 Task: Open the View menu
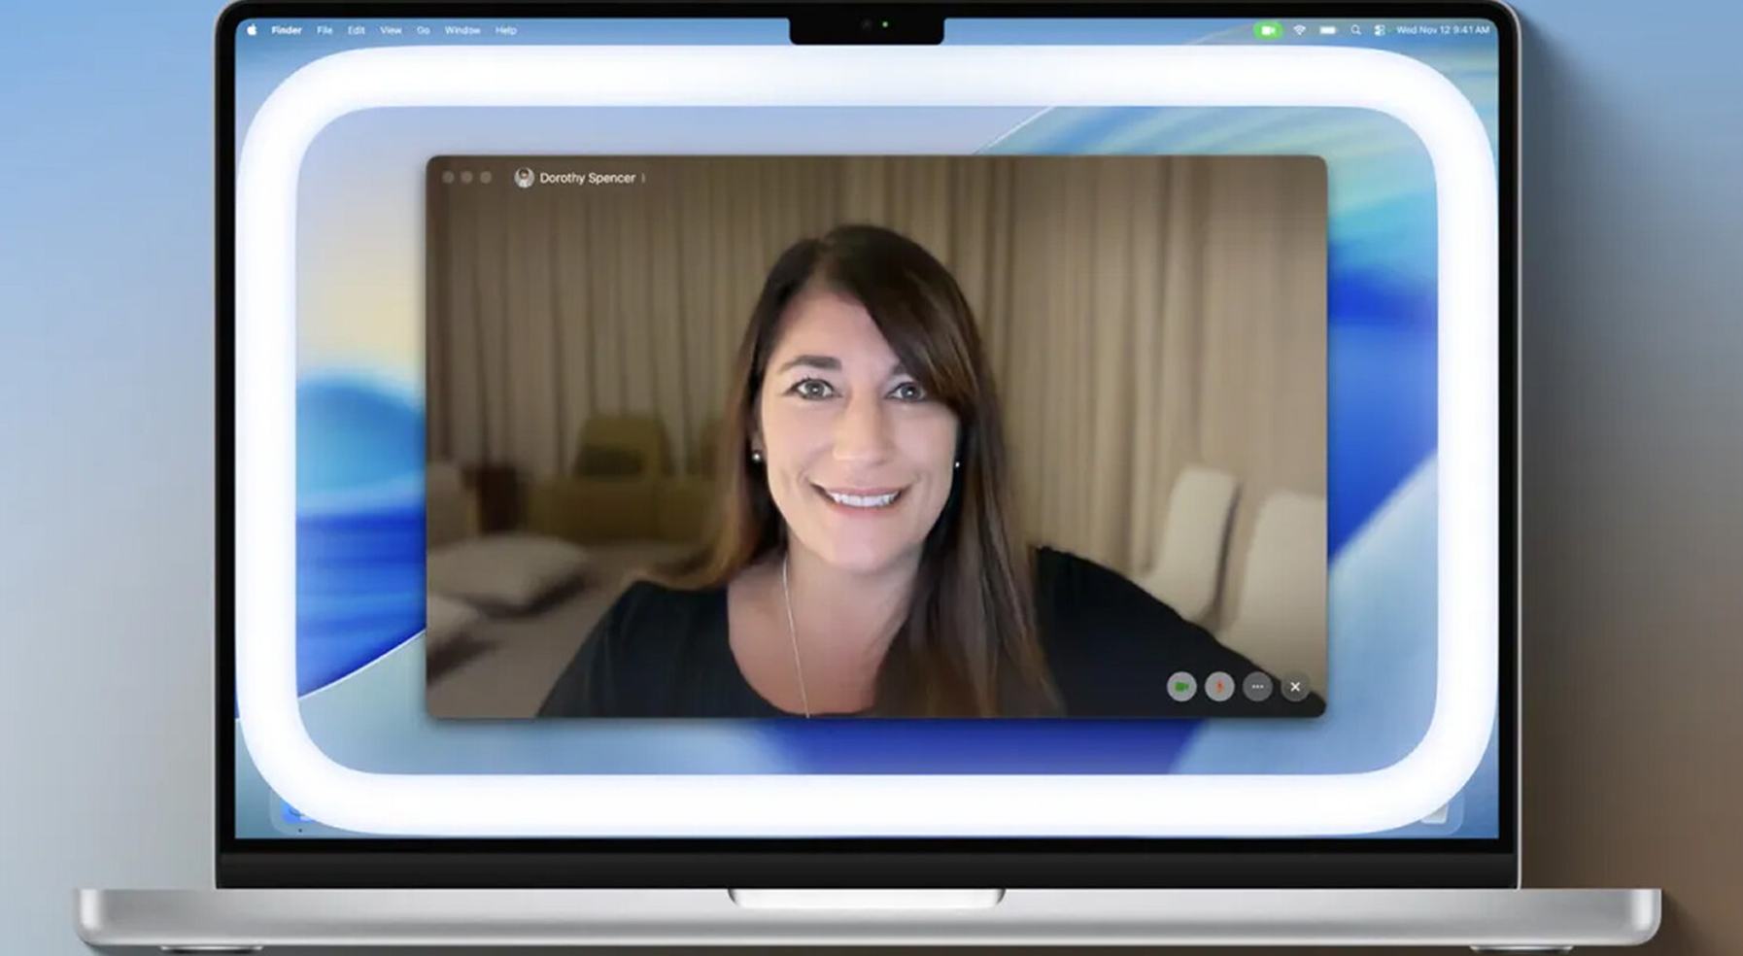(x=391, y=30)
